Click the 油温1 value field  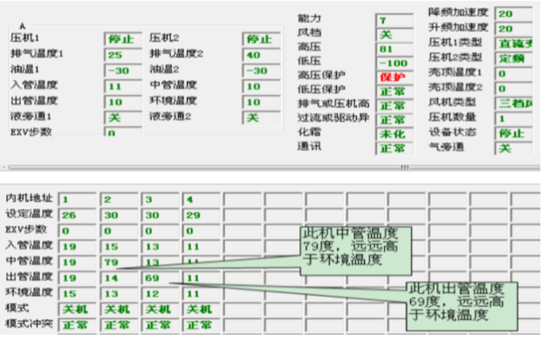pyautogui.click(x=123, y=70)
